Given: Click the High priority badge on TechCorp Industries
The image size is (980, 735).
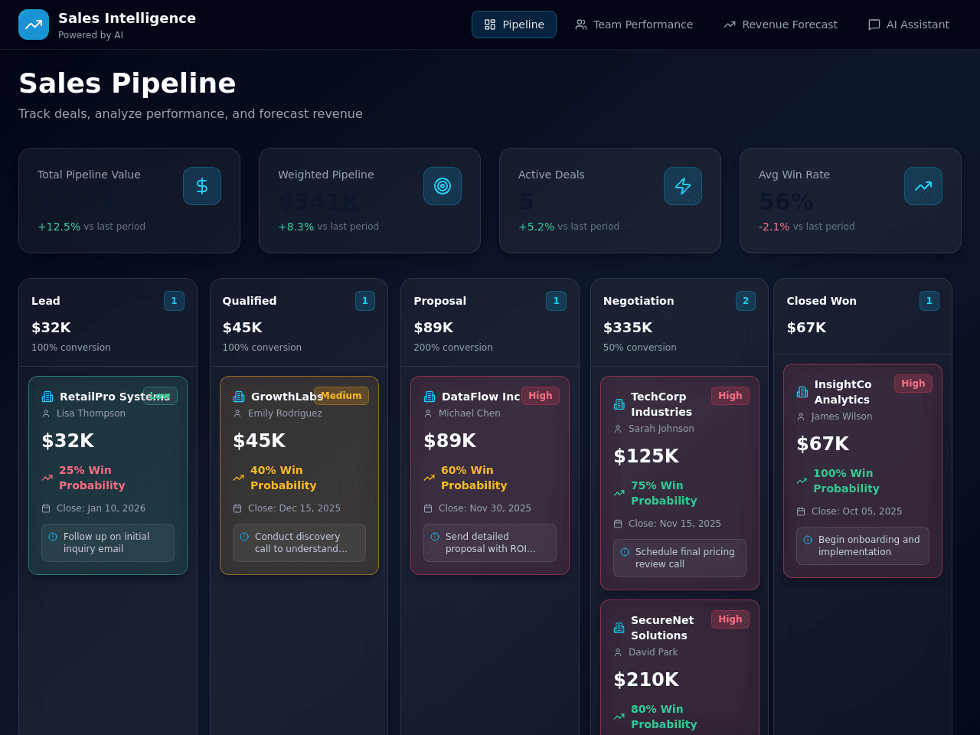Looking at the screenshot, I should (730, 396).
